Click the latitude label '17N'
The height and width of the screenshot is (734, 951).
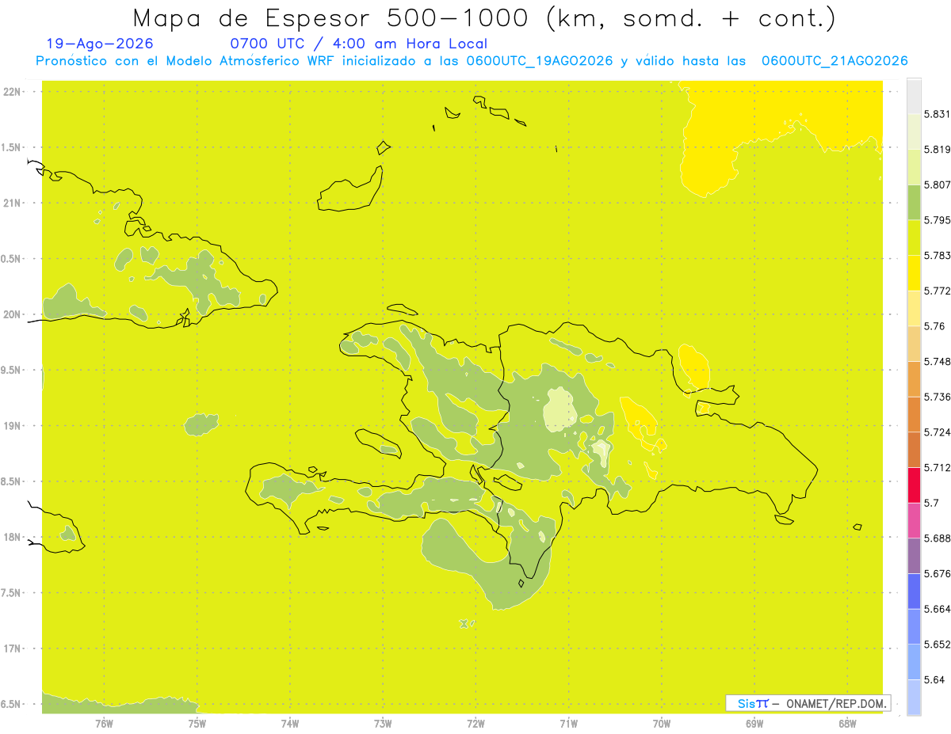click(x=12, y=648)
